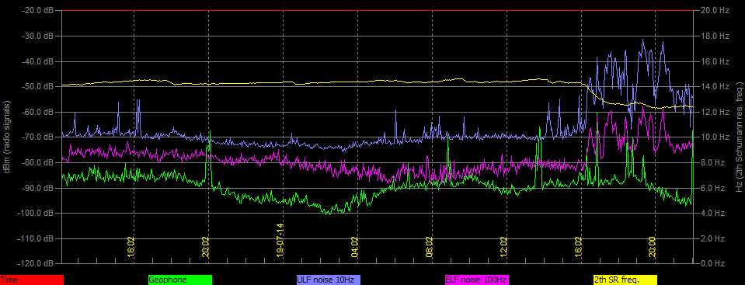Screen dimensions: 745x285
Task: Select the 04:02 time axis label
Action: coord(355,247)
